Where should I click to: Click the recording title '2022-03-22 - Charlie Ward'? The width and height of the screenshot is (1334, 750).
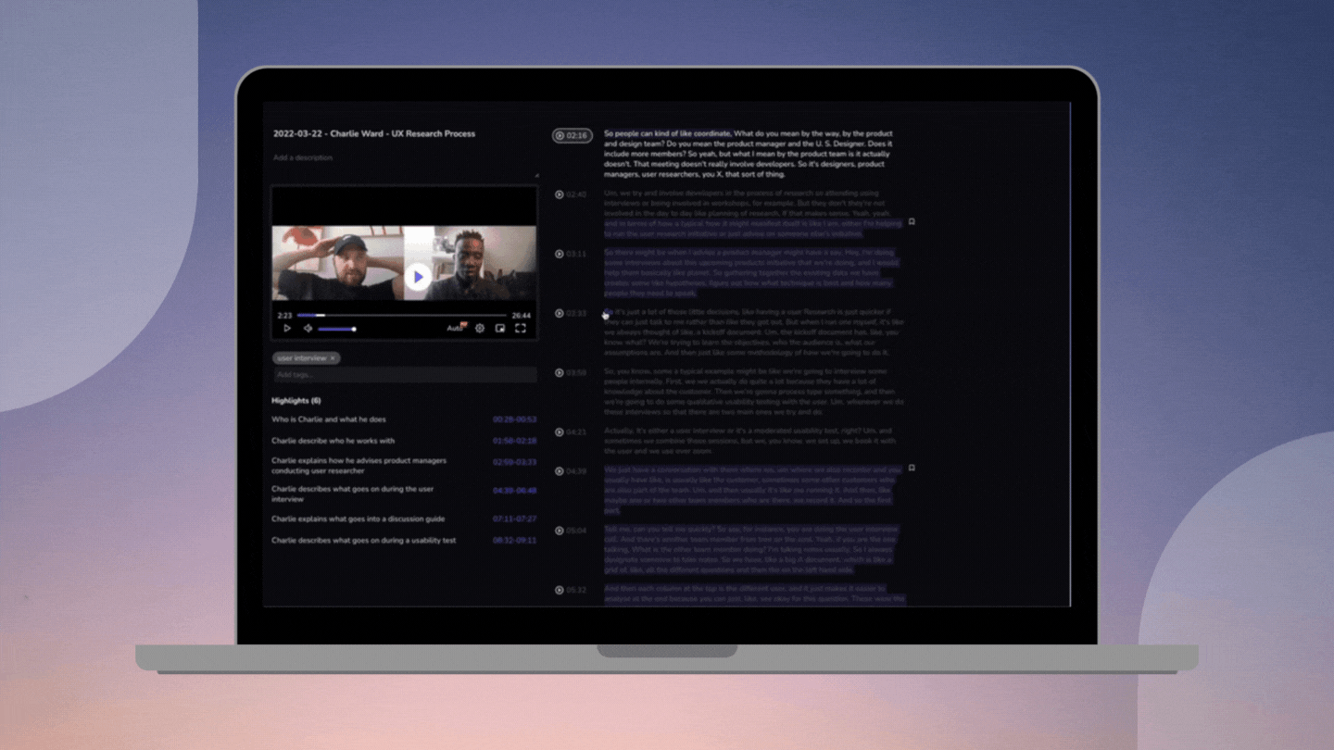[374, 133]
